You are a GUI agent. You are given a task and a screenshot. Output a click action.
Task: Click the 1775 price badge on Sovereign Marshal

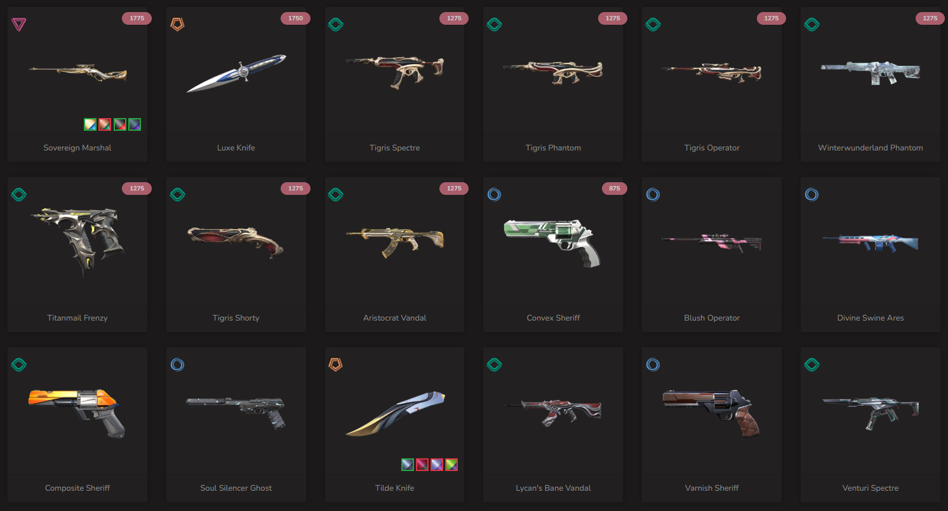coord(137,18)
